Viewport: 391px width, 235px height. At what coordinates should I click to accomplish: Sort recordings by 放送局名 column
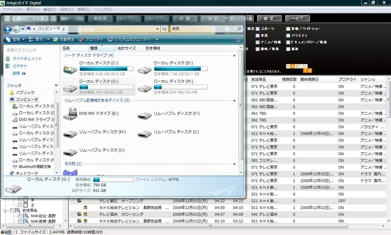264,80
